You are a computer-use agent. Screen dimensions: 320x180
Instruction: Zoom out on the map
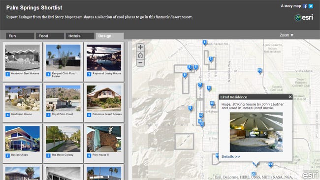point(140,62)
